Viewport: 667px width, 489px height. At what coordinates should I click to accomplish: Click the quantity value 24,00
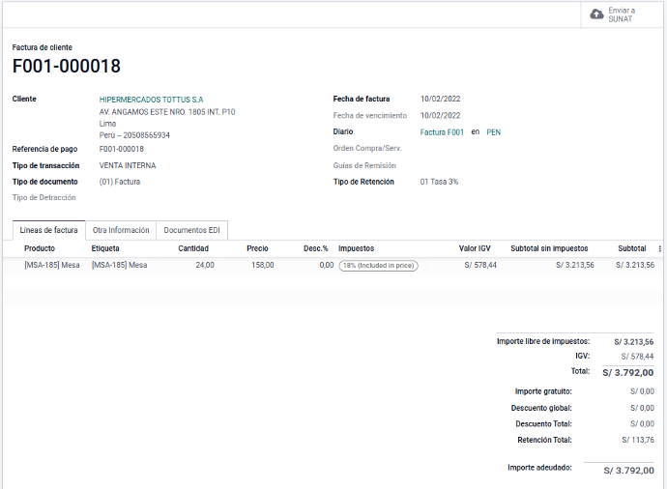(204, 265)
